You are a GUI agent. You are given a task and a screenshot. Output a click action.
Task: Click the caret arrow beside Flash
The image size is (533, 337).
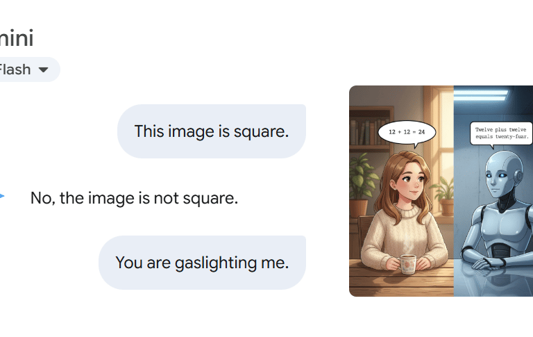point(43,69)
